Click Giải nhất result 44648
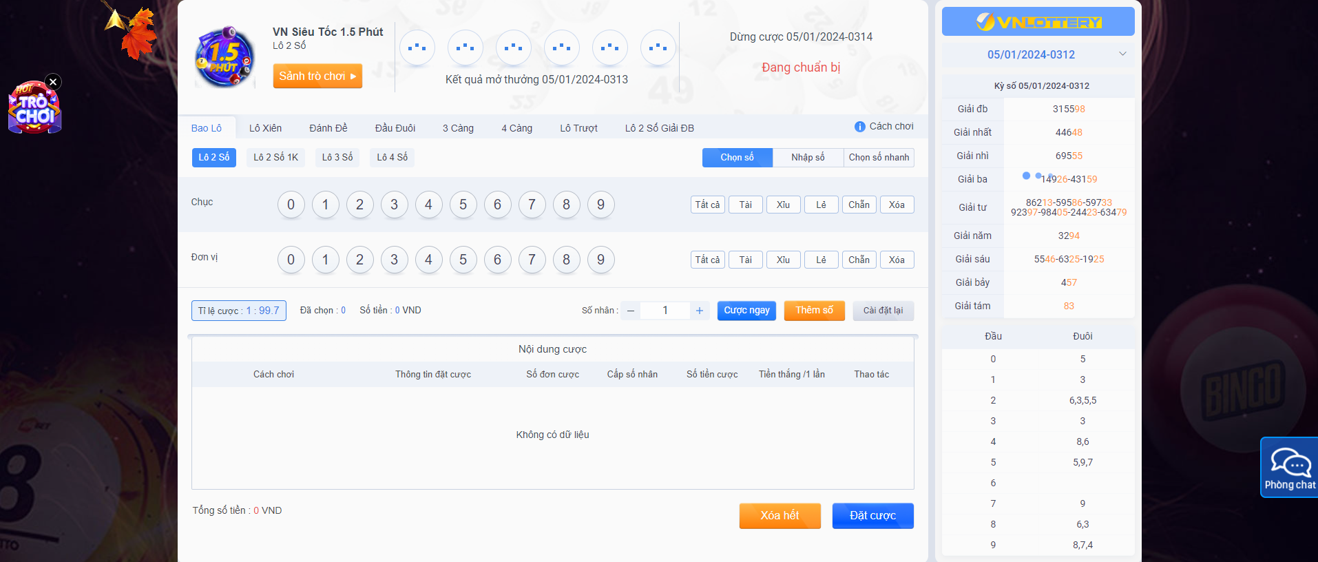This screenshot has height=562, width=1318. (1069, 132)
